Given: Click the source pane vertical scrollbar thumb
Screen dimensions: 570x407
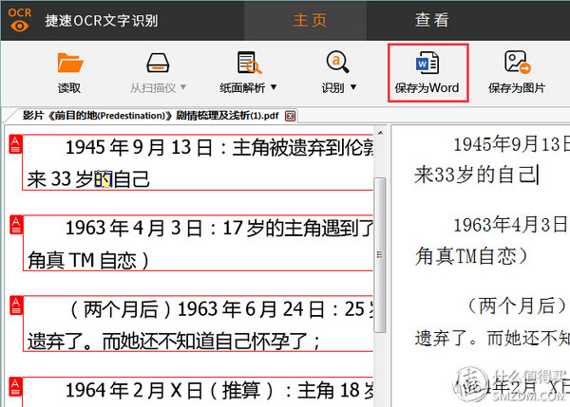Looking at the screenshot, I should (380, 255).
